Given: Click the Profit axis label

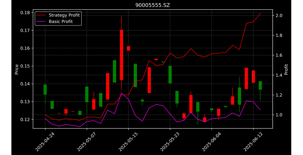Looking at the screenshot, I should 286,70.
